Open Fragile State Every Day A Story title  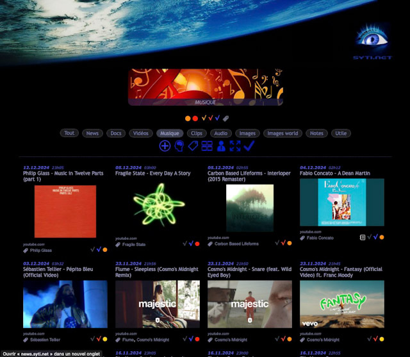coord(152,173)
